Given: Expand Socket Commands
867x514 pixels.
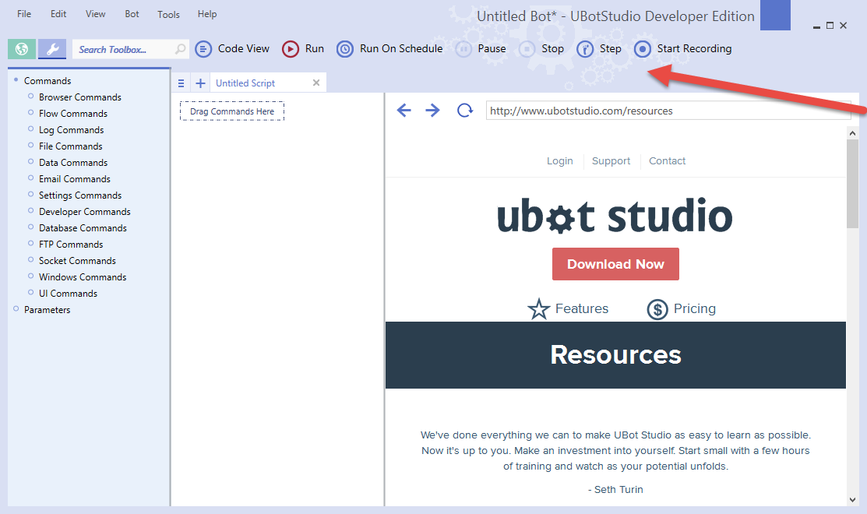Looking at the screenshot, I should tap(31, 260).
